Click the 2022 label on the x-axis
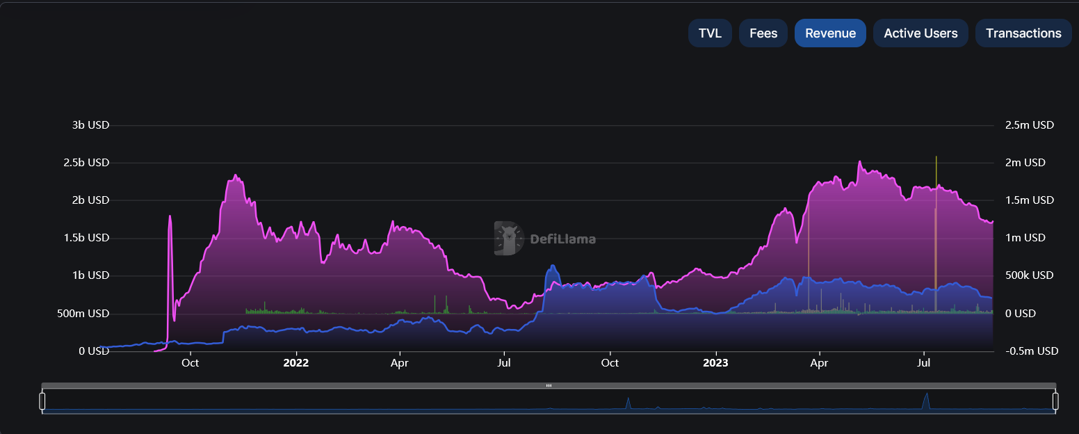1079x434 pixels. [296, 362]
